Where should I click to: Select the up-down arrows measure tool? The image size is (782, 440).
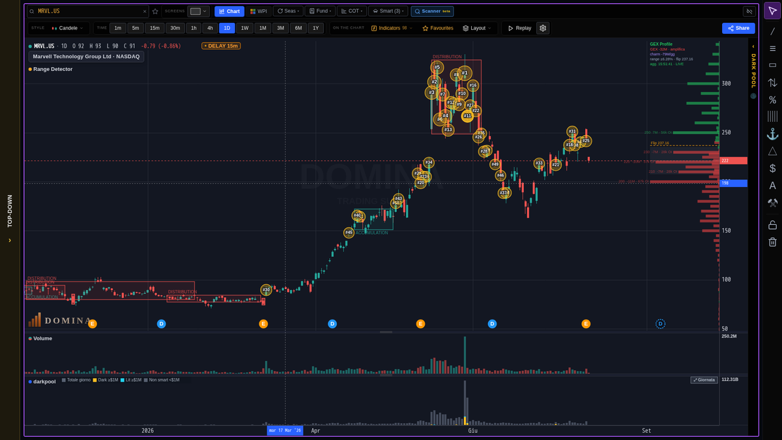coord(772,83)
